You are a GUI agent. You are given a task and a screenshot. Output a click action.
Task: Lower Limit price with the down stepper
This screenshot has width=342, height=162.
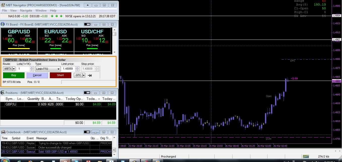77,70
